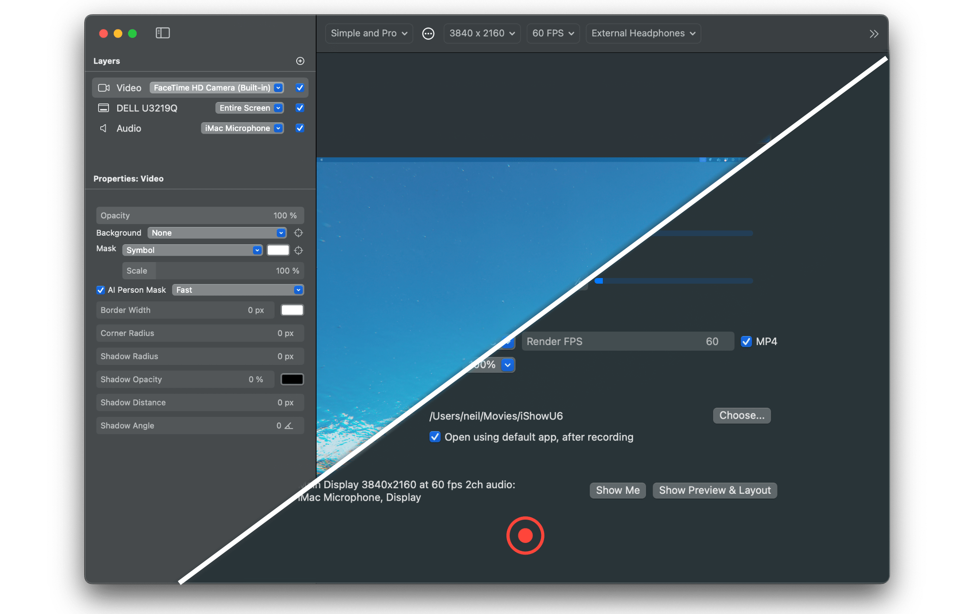Add a new layer with plus icon
The width and height of the screenshot is (960, 614).
click(x=300, y=61)
